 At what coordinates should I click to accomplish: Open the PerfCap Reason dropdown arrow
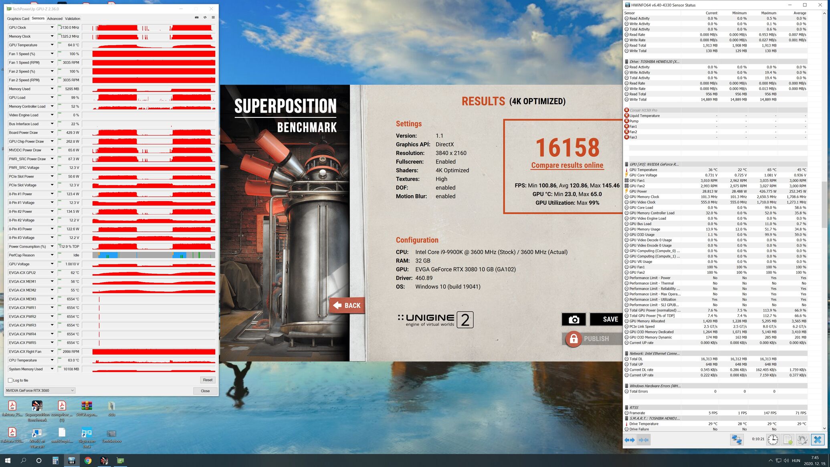pyautogui.click(x=52, y=255)
